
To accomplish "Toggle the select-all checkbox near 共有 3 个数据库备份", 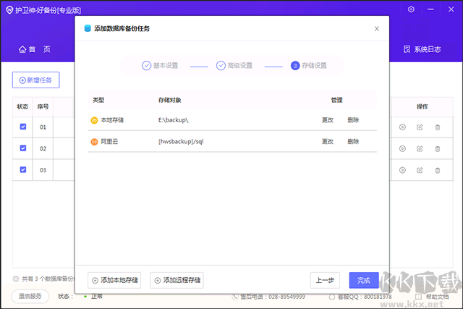I will pyautogui.click(x=16, y=279).
